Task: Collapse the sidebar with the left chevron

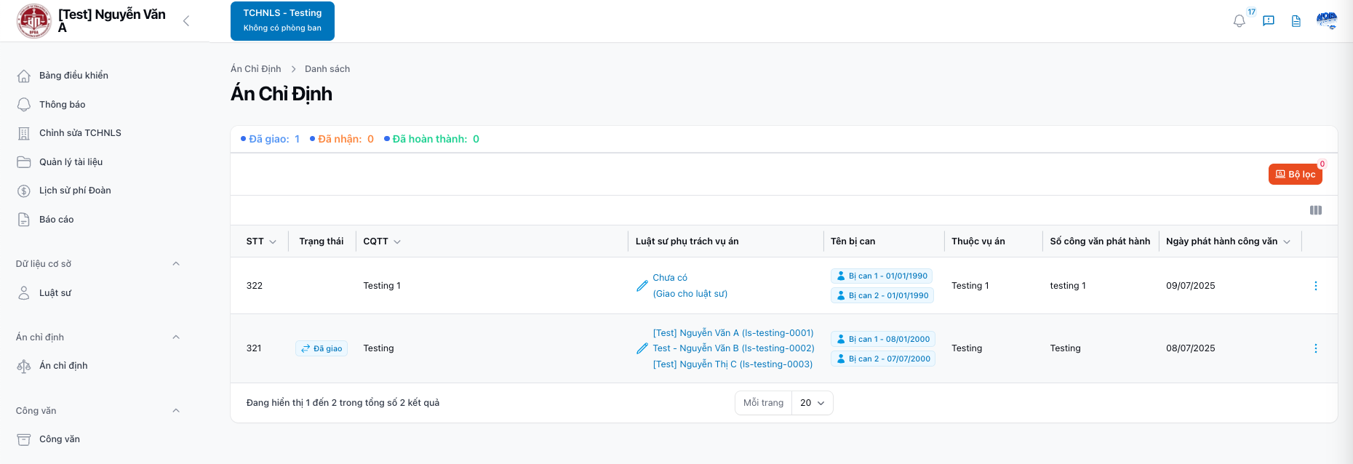Action: coord(186,21)
